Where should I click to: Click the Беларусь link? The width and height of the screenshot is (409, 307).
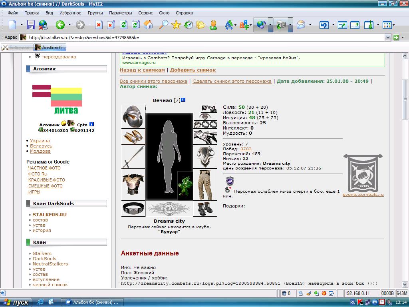[x=41, y=146]
